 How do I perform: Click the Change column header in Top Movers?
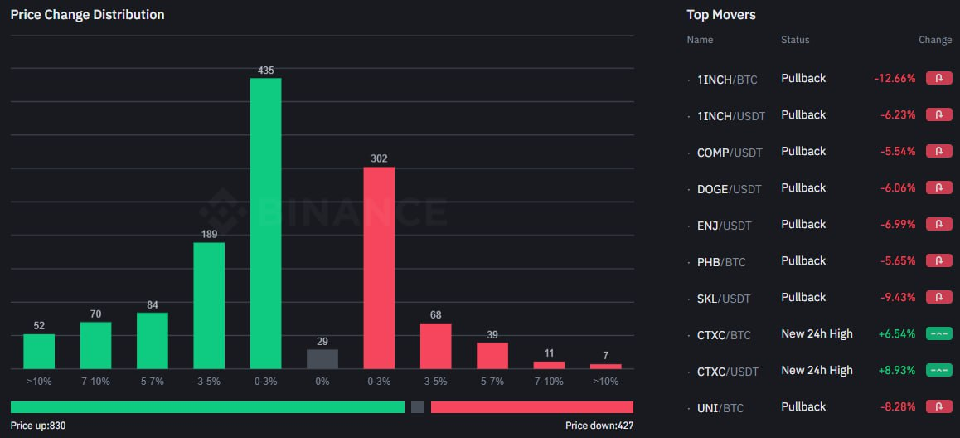935,40
